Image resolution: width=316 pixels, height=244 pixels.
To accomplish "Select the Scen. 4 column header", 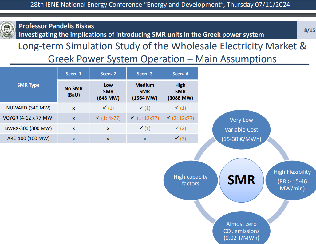I will point(180,74).
